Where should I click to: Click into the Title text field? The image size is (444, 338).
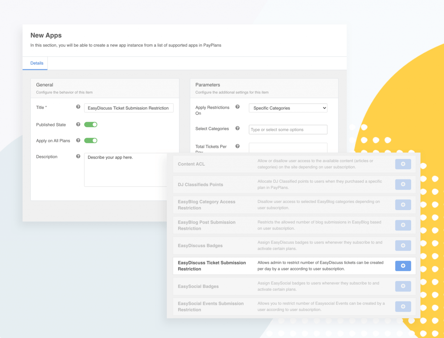pos(129,108)
